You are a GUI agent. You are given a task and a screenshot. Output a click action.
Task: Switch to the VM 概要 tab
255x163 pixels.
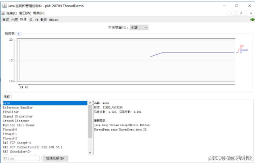pos(41,20)
